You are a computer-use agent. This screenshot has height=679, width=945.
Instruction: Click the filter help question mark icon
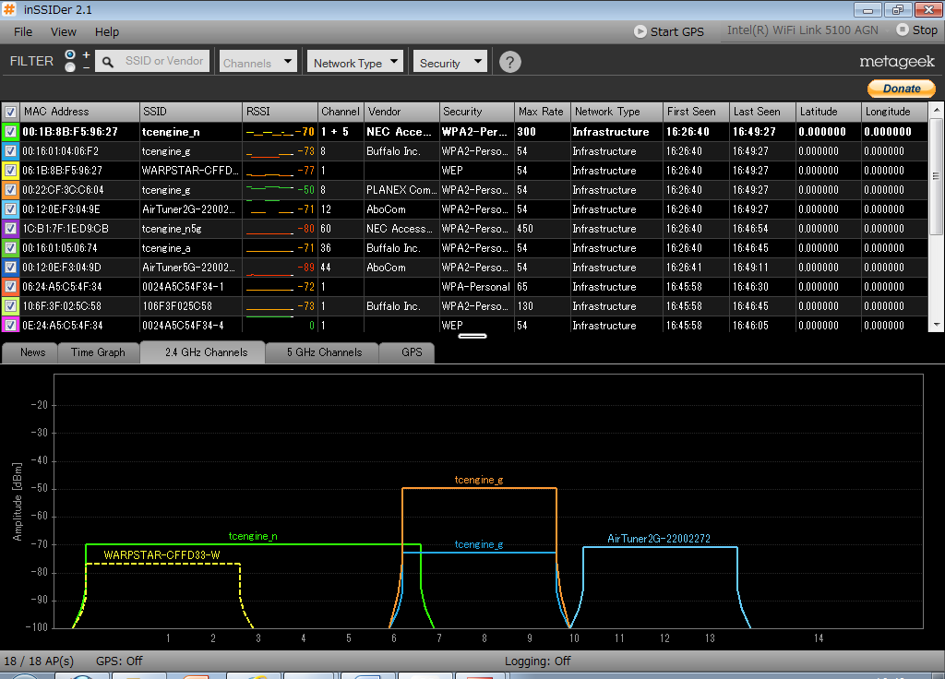[509, 62]
